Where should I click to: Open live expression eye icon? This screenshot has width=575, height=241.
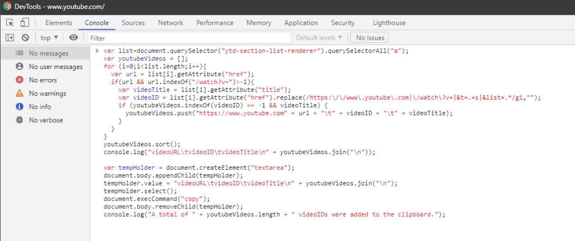point(74,38)
